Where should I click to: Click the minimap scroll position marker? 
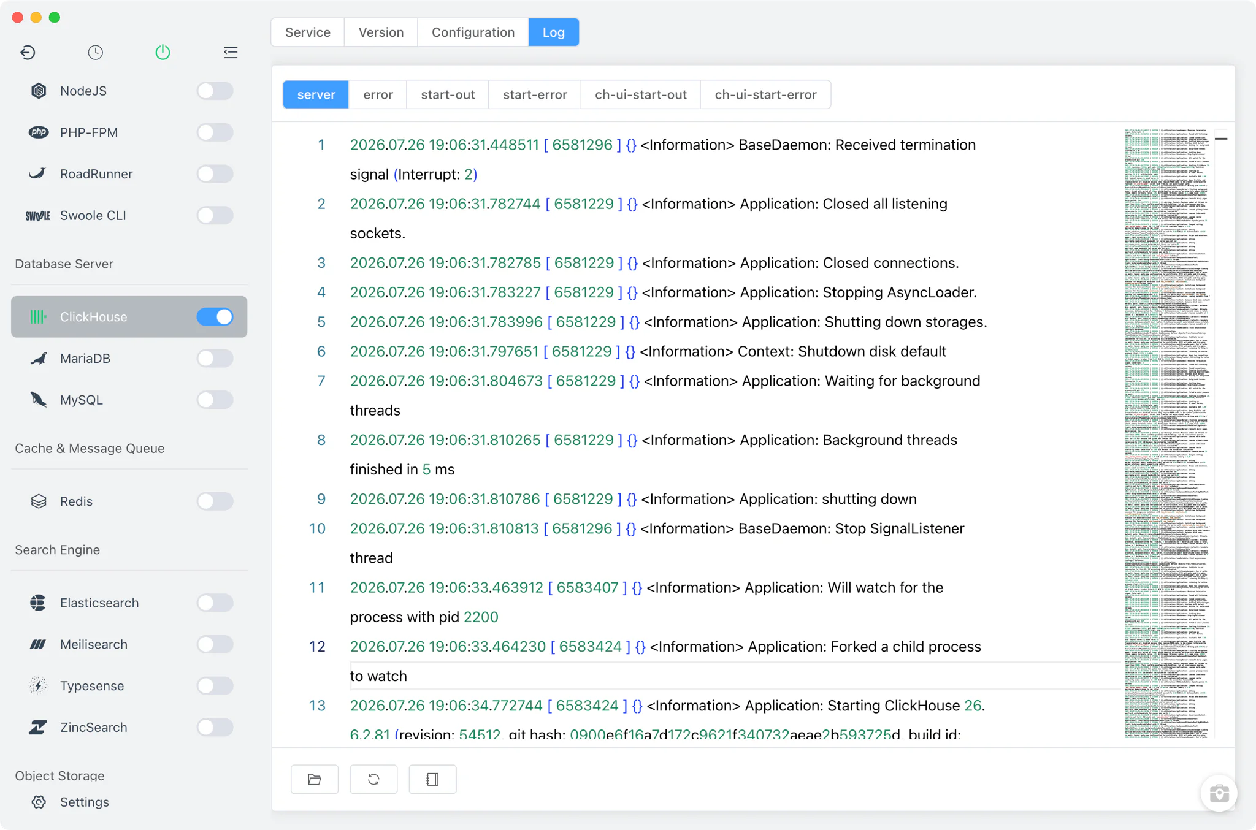[1221, 139]
